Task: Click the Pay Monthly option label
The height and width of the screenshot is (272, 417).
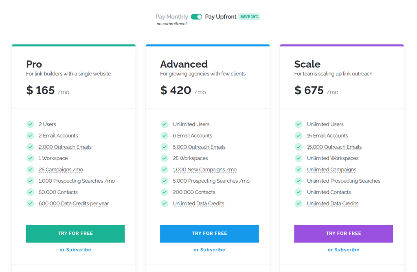Action: coord(171,17)
